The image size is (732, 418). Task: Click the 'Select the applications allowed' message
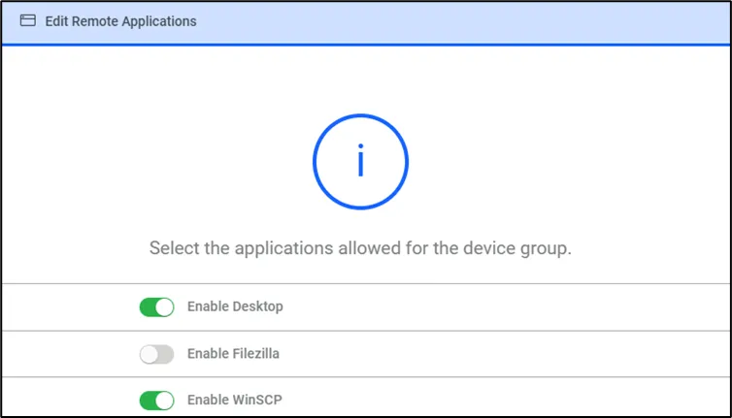360,248
